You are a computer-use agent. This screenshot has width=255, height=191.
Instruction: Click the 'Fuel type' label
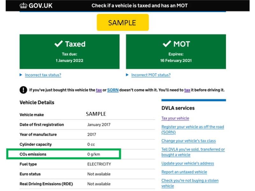pos(28,164)
